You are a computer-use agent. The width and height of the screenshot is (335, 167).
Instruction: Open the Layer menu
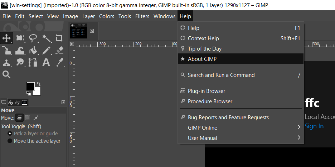coord(88,16)
